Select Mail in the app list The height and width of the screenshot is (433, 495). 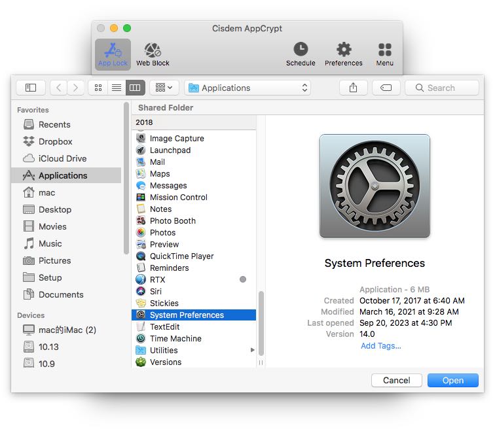coord(194,162)
